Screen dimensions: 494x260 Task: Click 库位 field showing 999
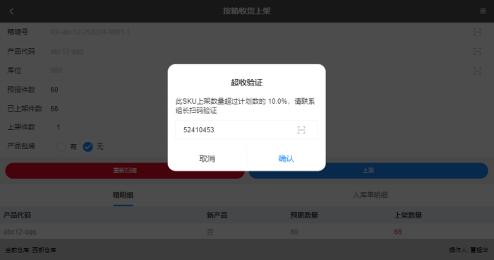coord(56,71)
